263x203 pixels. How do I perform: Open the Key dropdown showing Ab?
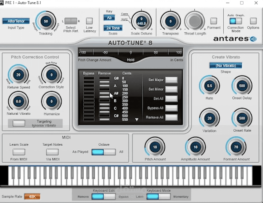click(109, 18)
